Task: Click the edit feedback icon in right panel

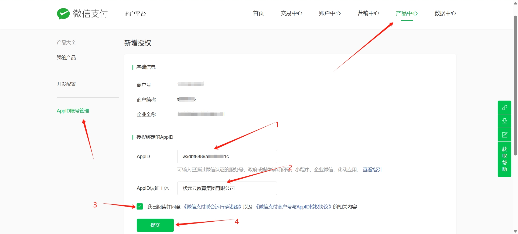Action: click(505, 135)
